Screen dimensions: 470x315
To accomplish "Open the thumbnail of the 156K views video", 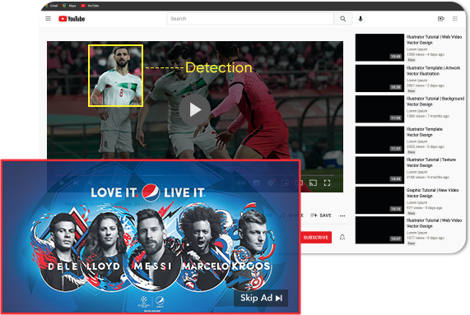I will tap(379, 109).
